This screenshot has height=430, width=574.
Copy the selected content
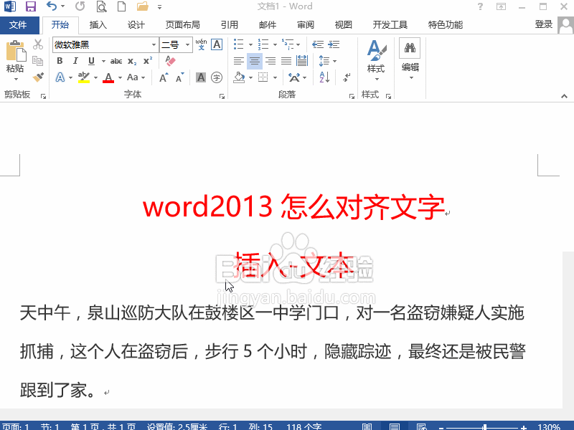(38, 60)
